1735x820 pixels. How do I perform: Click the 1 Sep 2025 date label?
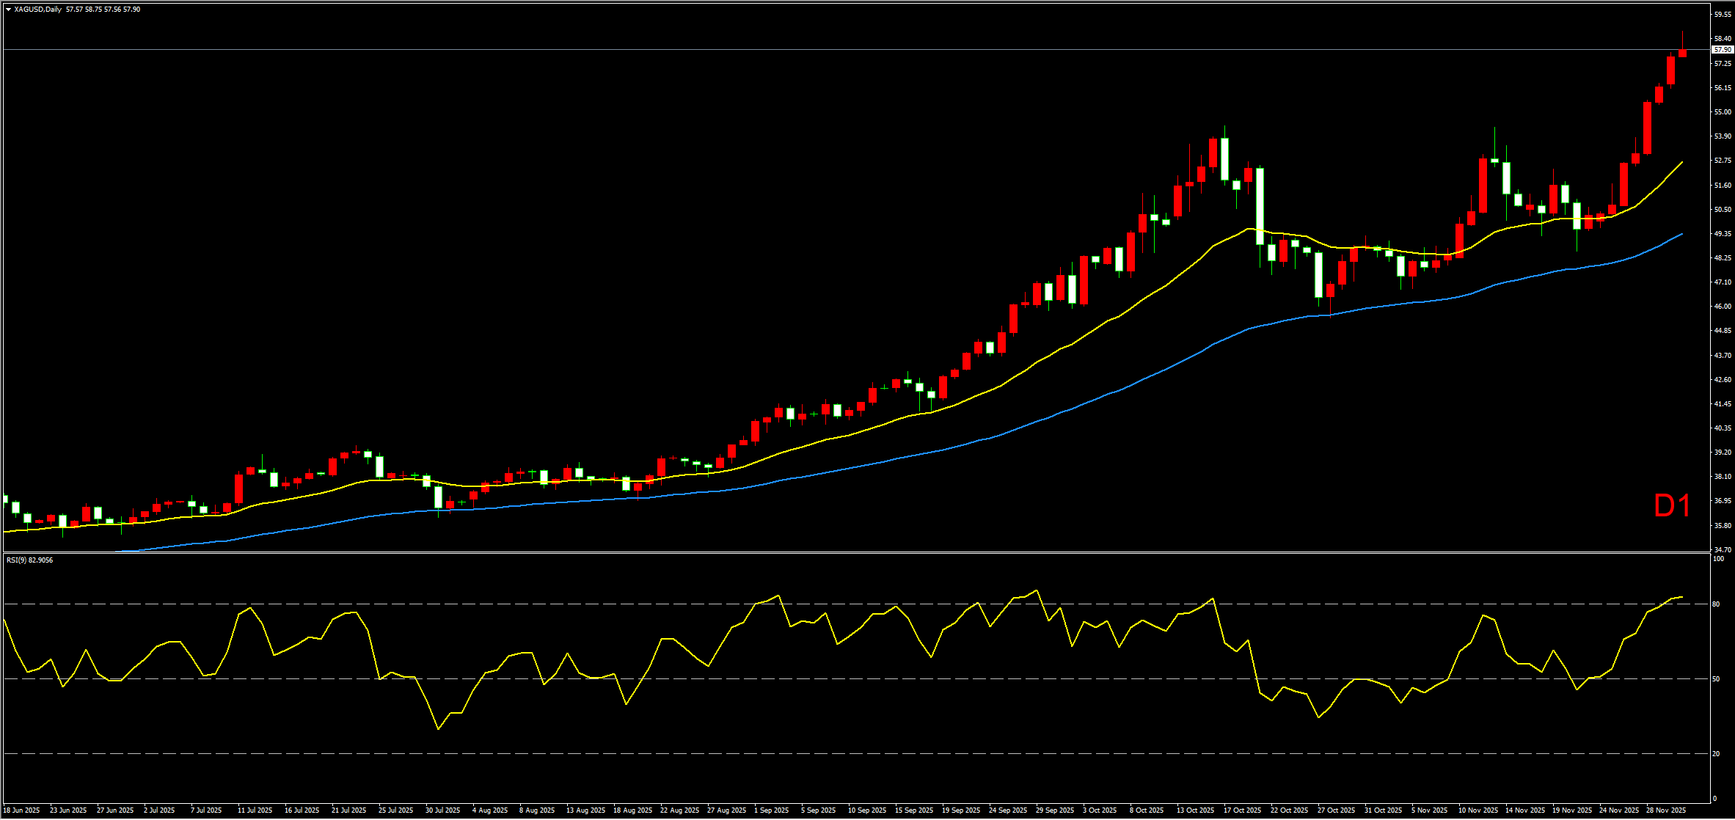(x=770, y=810)
